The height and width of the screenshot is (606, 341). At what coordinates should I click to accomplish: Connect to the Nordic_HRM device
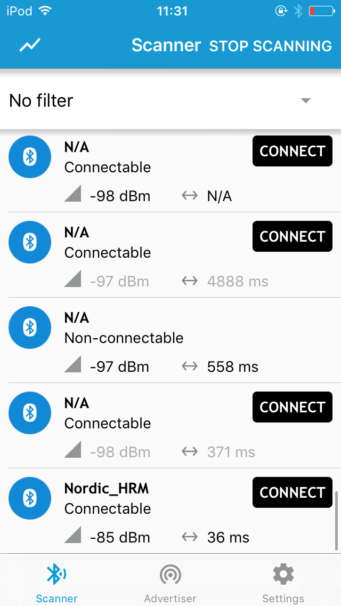292,492
